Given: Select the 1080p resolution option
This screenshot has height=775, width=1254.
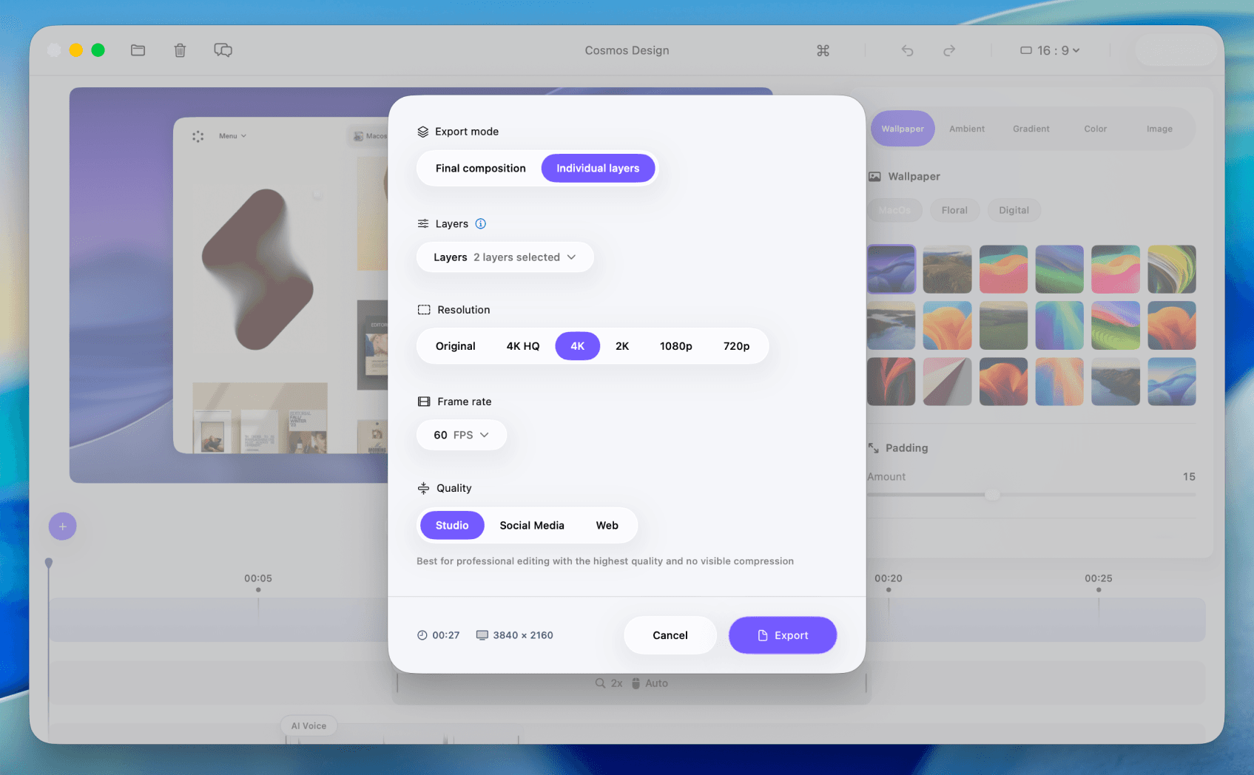Looking at the screenshot, I should point(675,345).
